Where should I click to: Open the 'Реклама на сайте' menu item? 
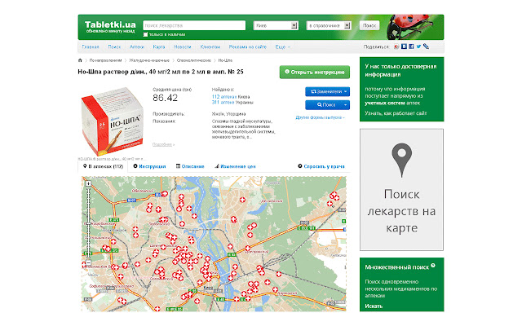click(248, 47)
